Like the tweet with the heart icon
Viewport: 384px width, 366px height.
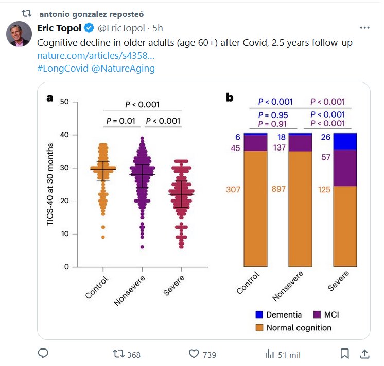click(x=194, y=354)
